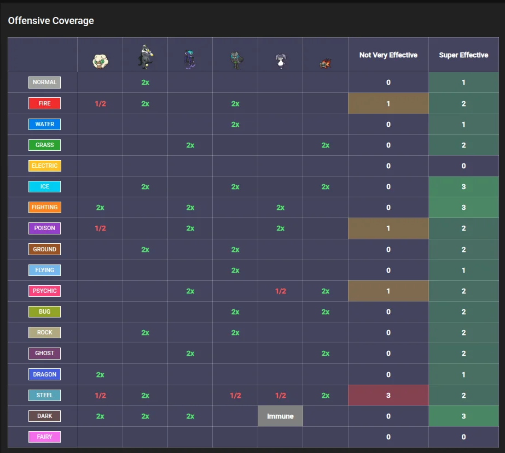Select the BUG type badge
This screenshot has height=453, width=505.
(x=44, y=311)
